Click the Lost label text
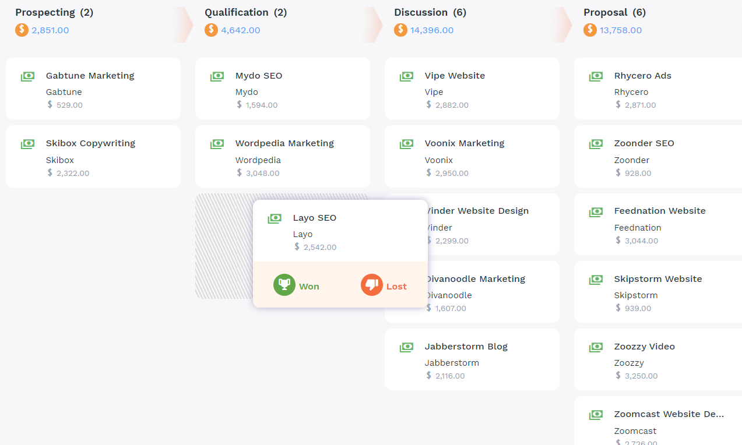The image size is (742, 445). [396, 287]
